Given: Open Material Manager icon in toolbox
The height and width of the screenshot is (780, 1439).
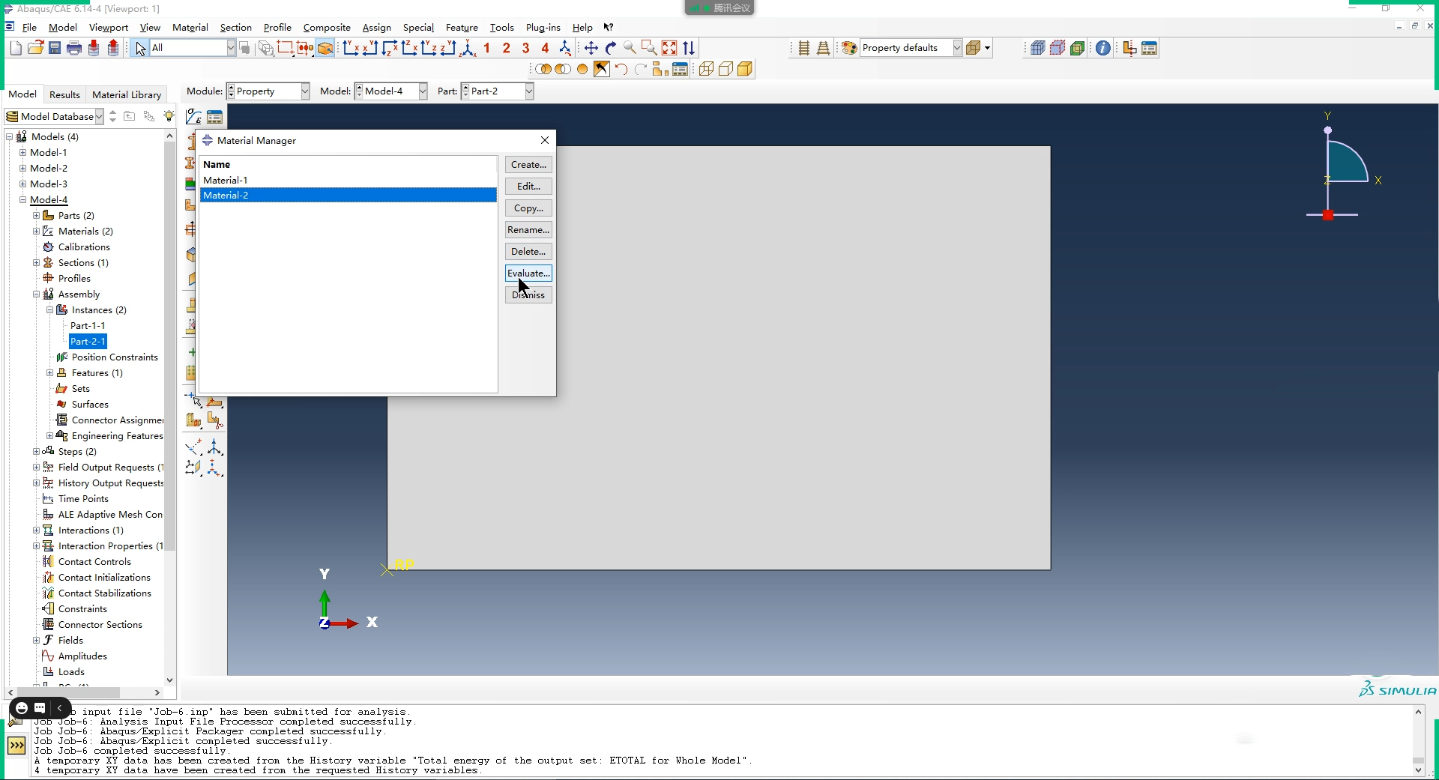Looking at the screenshot, I should [215, 117].
